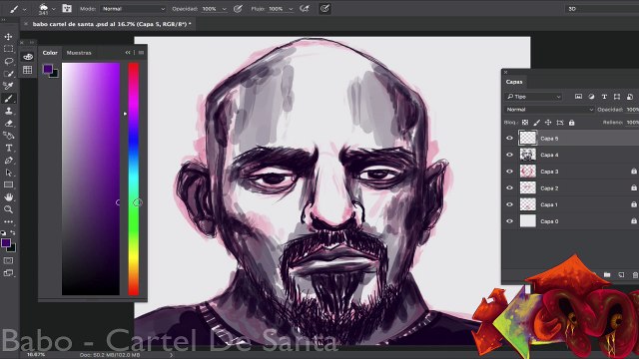Hide Capa 2 layer eye icon
This screenshot has height=359, width=639.
[x=509, y=188]
